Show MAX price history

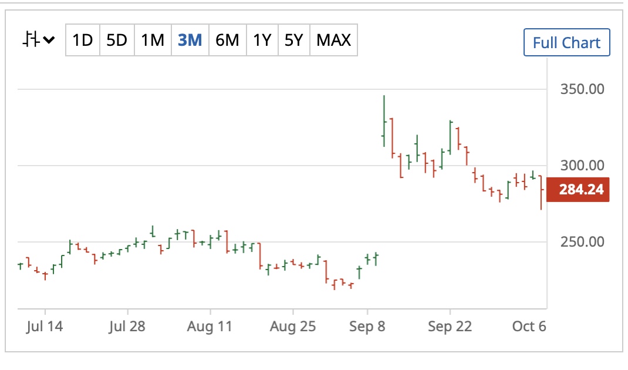point(333,40)
